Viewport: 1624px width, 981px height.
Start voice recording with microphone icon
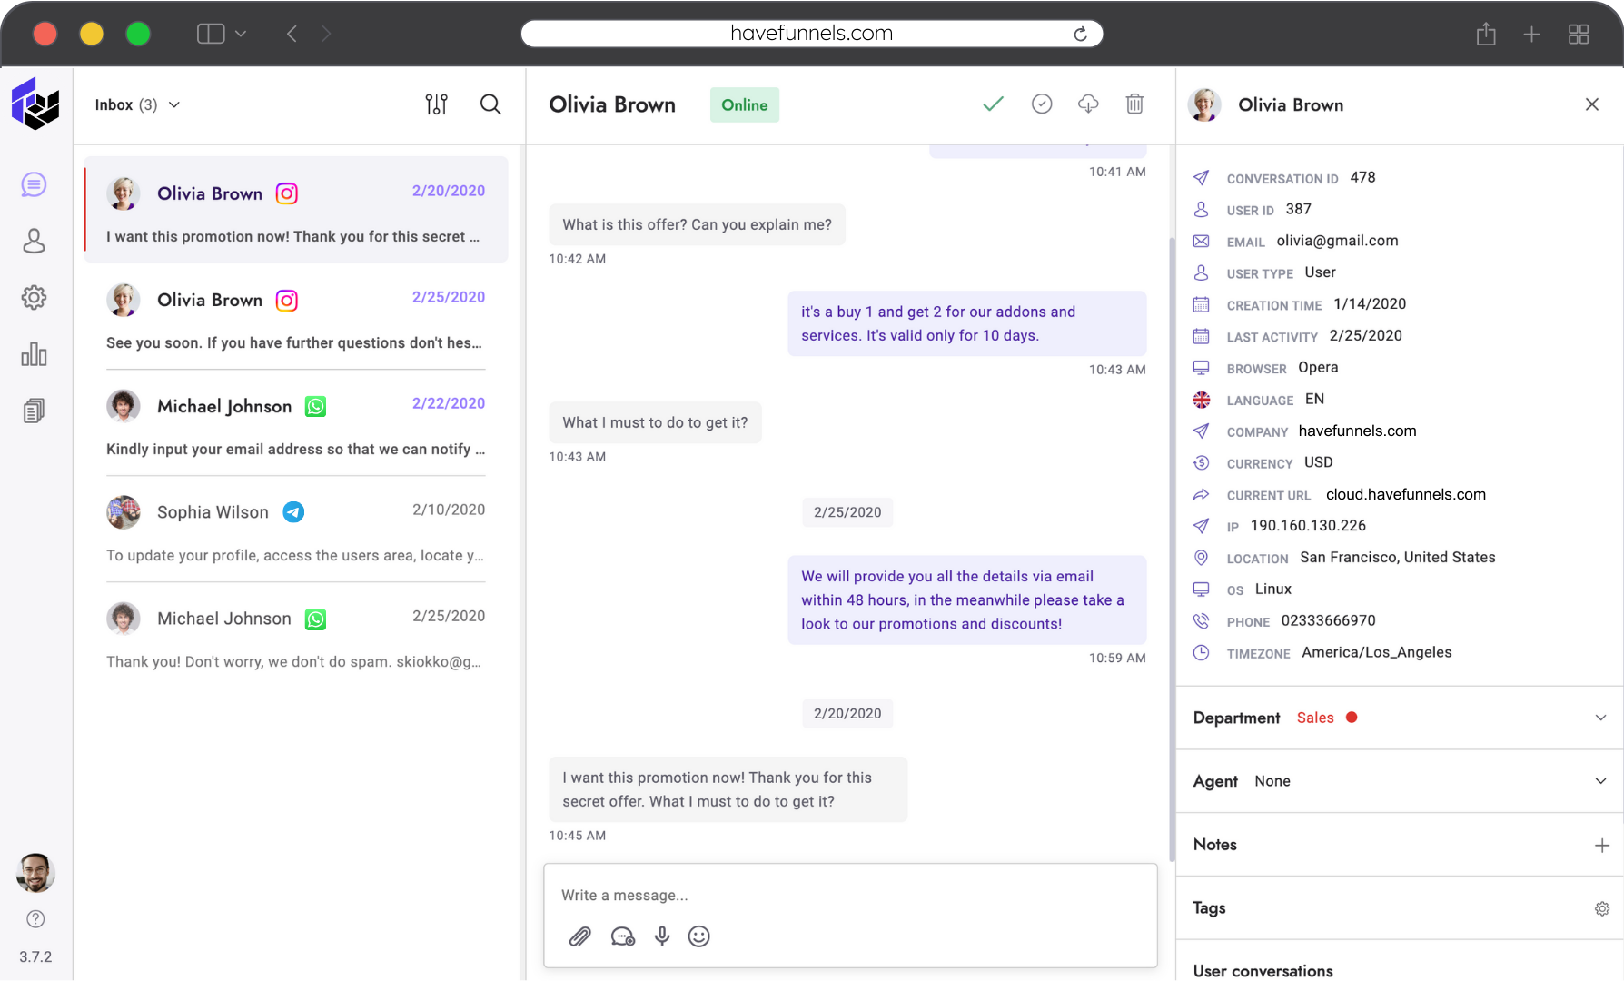662,936
